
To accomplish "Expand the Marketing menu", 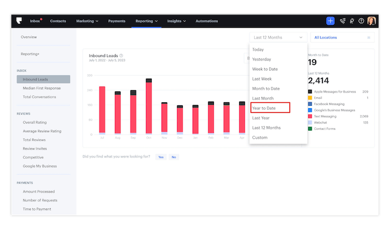I will coord(87,21).
